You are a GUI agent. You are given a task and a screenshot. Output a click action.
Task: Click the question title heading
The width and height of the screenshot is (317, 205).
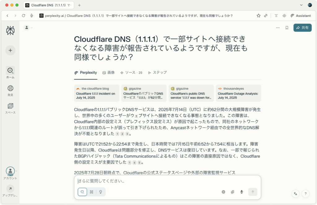point(161,48)
